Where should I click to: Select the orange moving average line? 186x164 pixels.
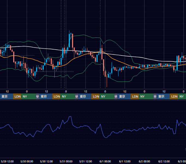tap(119, 61)
